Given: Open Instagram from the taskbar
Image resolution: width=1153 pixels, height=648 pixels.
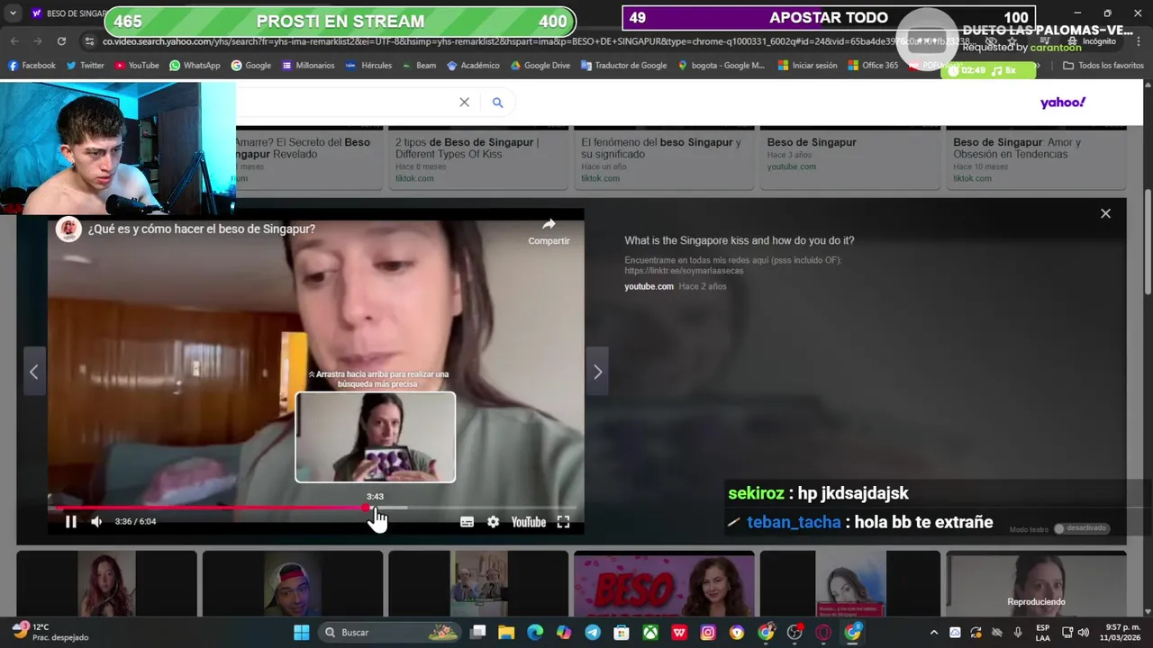Looking at the screenshot, I should (x=708, y=633).
